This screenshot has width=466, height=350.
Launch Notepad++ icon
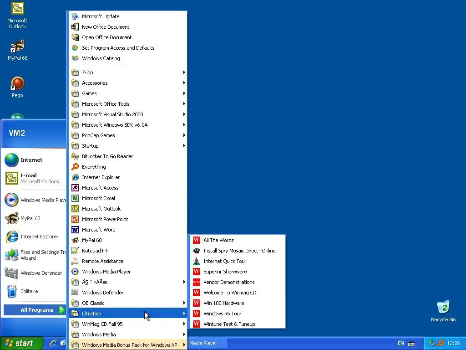click(75, 251)
